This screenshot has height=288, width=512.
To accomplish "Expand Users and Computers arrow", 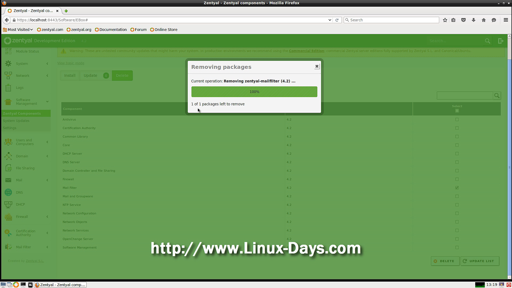I will 47,142.
